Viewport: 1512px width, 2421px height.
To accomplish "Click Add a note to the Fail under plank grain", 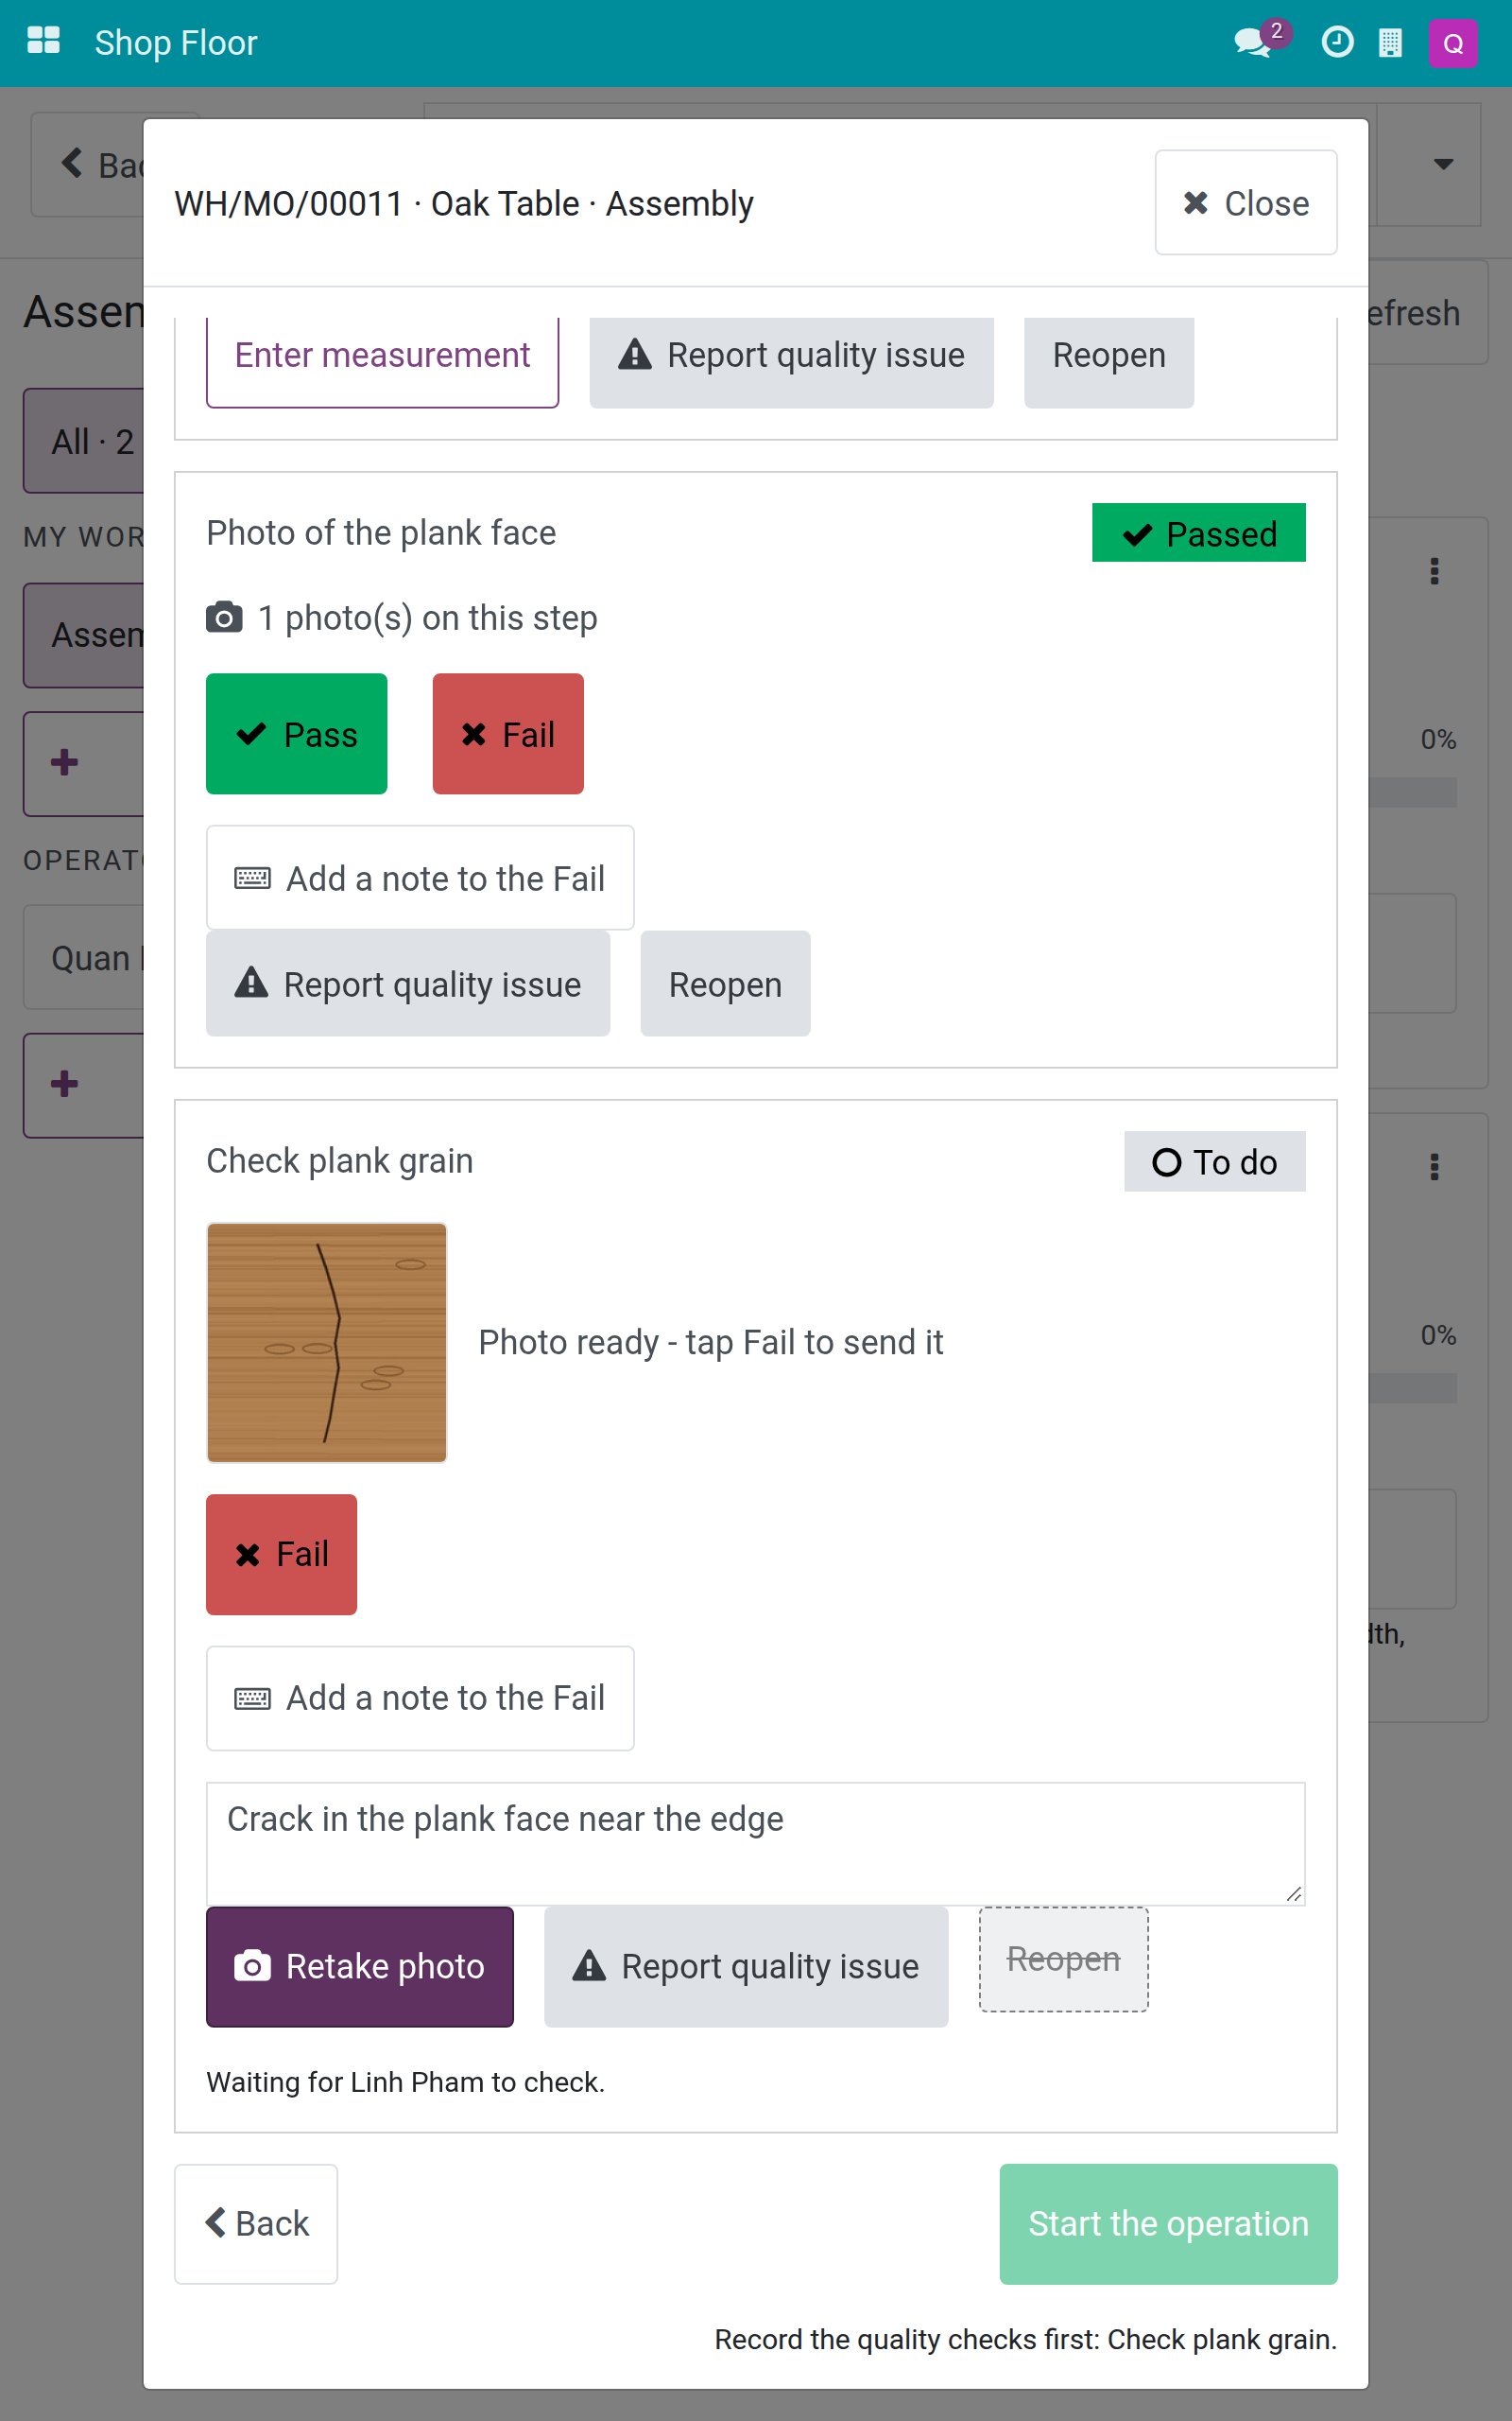I will [420, 1698].
